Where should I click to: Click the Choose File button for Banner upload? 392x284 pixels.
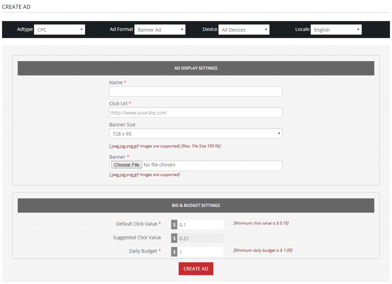click(x=126, y=165)
